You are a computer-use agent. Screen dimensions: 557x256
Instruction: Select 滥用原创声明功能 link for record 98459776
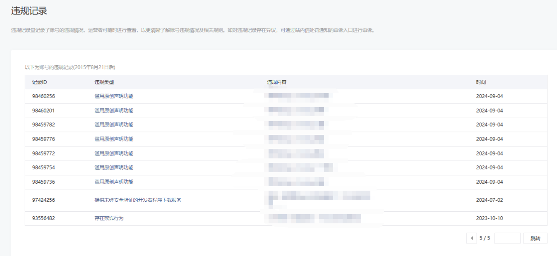pyautogui.click(x=114, y=139)
